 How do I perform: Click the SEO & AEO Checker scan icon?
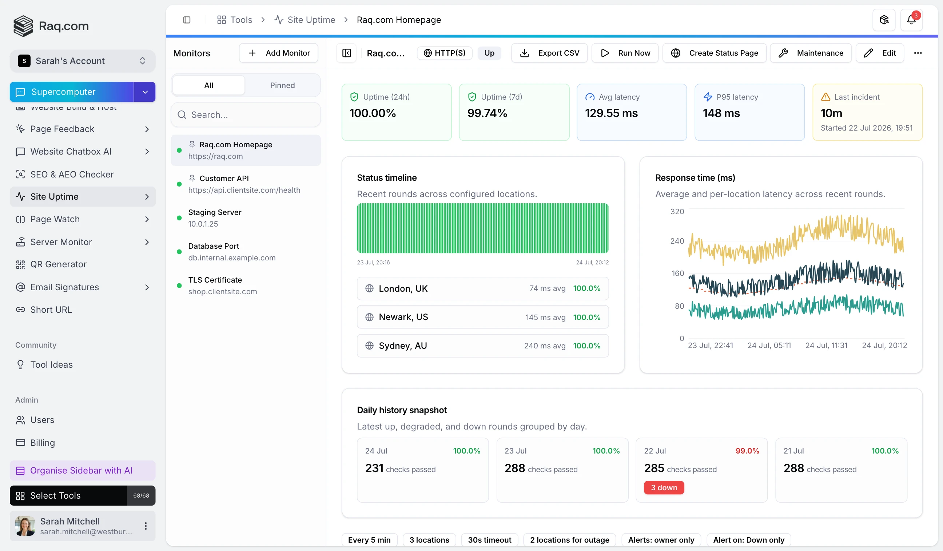pyautogui.click(x=20, y=174)
